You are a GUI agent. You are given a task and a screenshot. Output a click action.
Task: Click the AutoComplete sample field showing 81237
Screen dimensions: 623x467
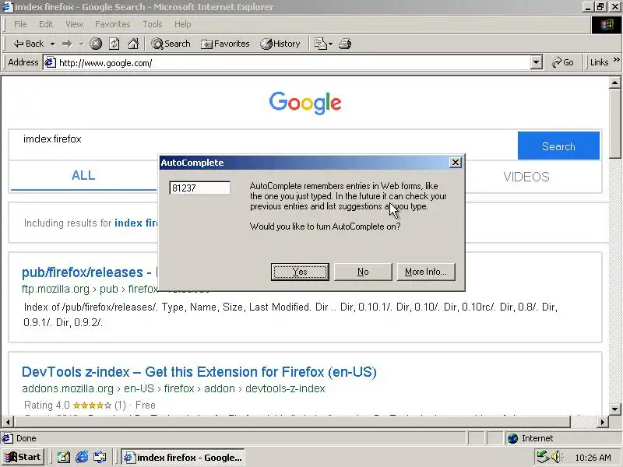tap(199, 188)
